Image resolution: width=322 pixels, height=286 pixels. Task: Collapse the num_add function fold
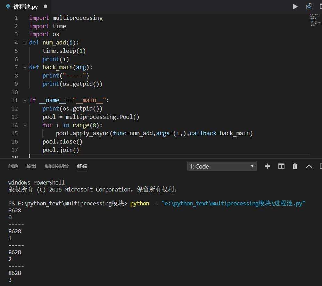(x=24, y=43)
